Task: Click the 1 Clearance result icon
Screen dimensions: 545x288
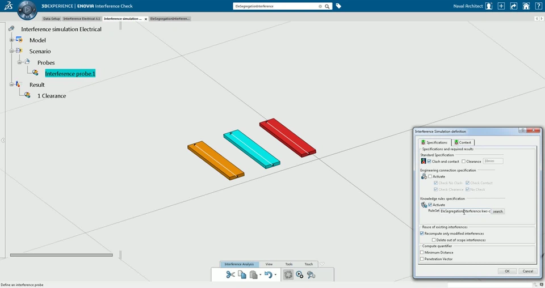Action: coord(27,95)
